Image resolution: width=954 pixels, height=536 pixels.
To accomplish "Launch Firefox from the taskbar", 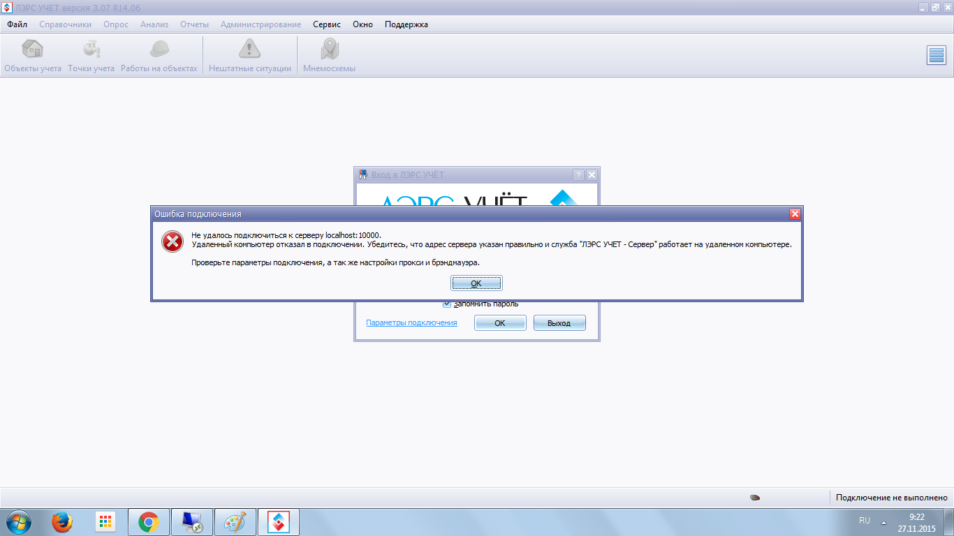I will 62,521.
